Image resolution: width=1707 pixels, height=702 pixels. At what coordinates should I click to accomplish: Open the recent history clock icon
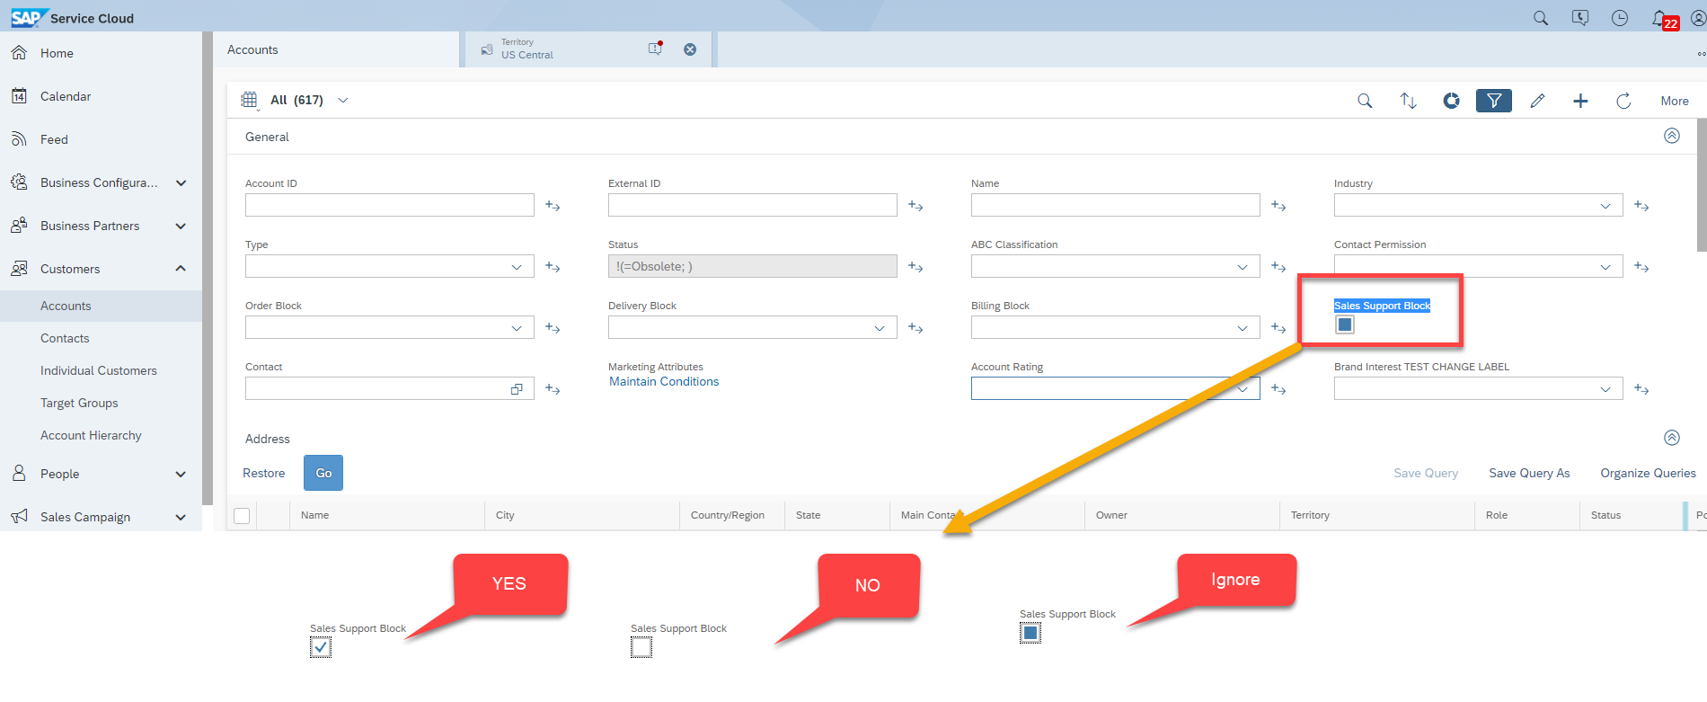[x=1620, y=18]
